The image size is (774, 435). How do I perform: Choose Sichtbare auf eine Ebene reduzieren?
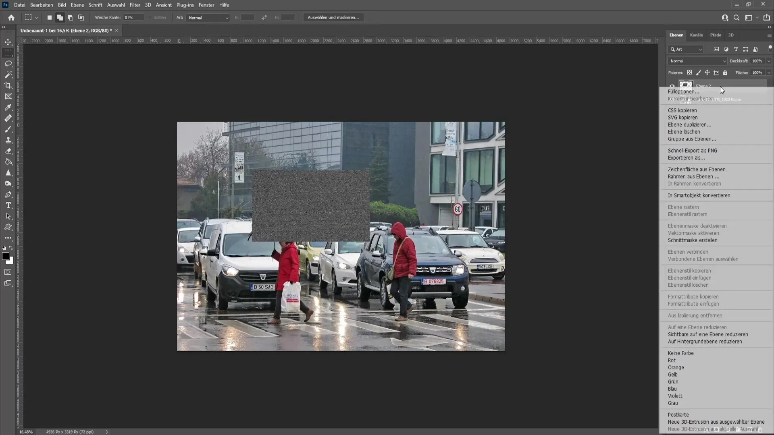click(708, 334)
